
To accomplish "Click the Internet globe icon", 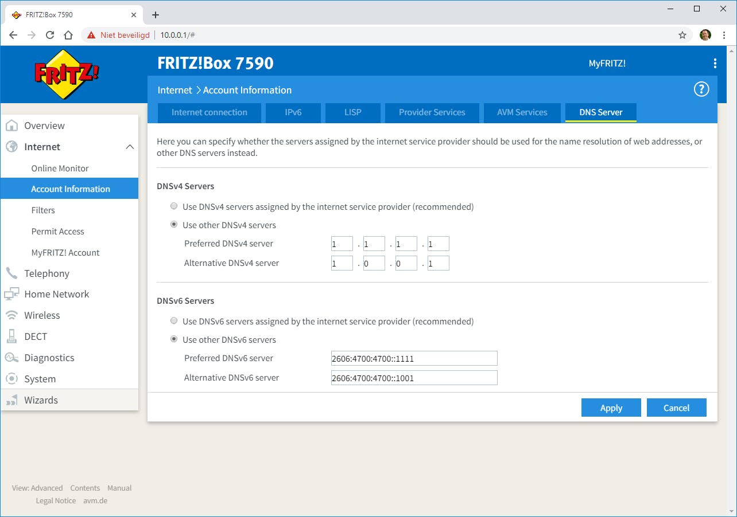I will 11,147.
